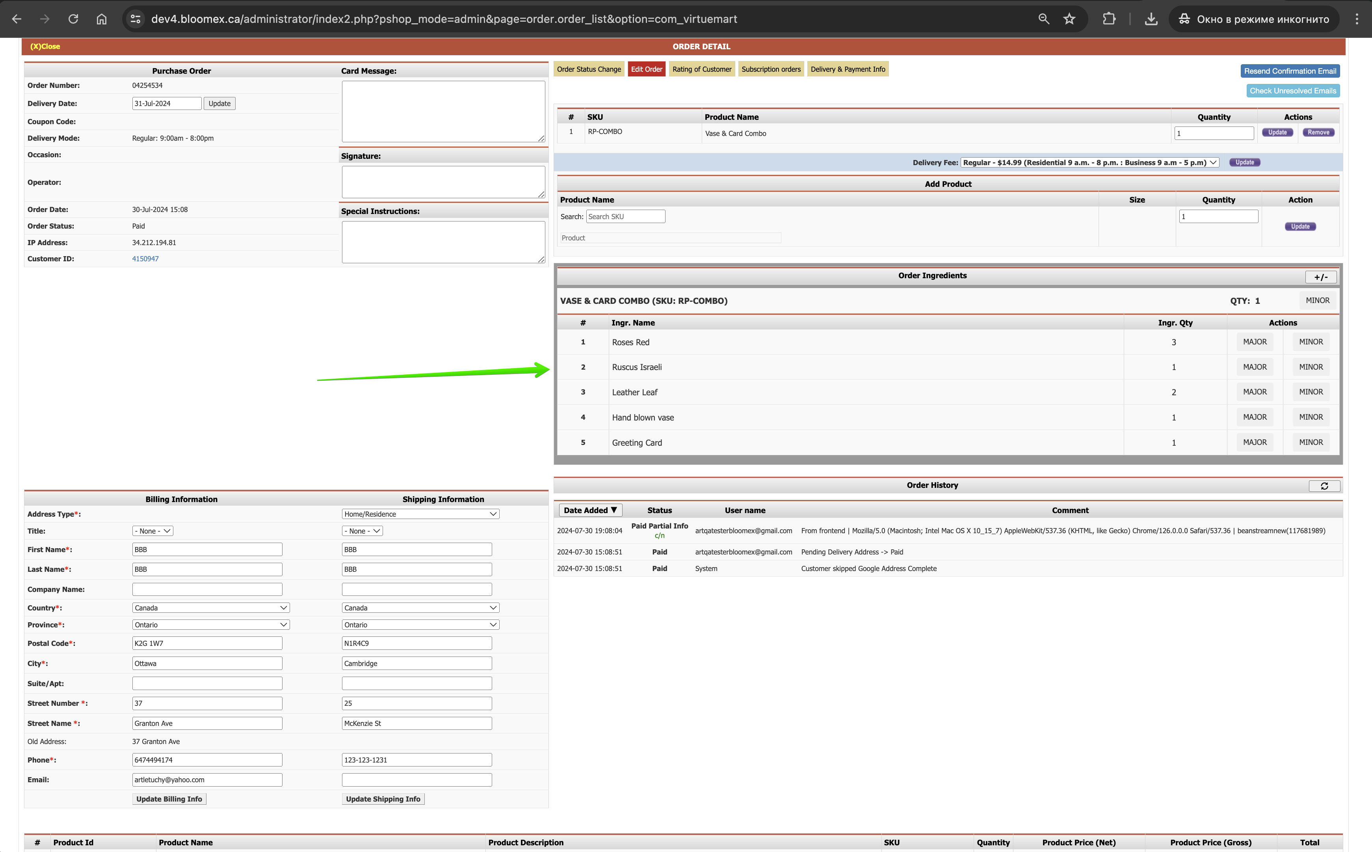This screenshot has width=1372, height=852.
Task: Click Update Billing Info button
Action: (169, 799)
